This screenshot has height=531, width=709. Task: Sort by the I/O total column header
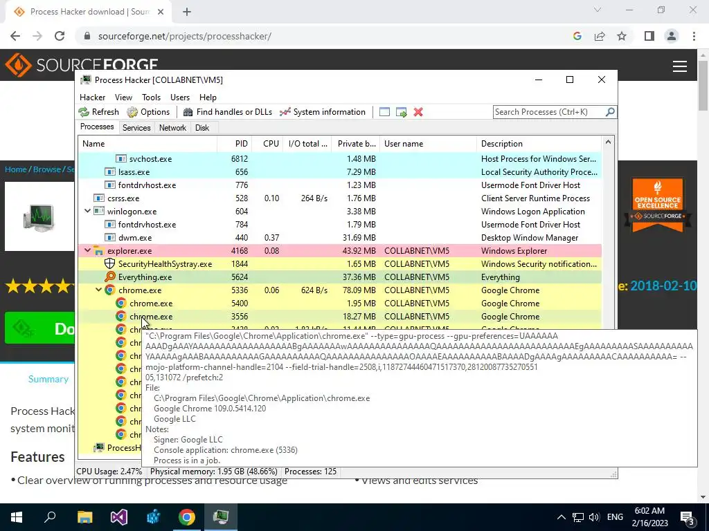[x=307, y=144]
